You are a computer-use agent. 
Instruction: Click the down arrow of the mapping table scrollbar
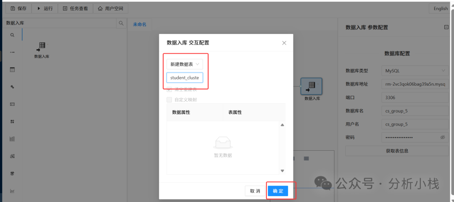point(282,171)
